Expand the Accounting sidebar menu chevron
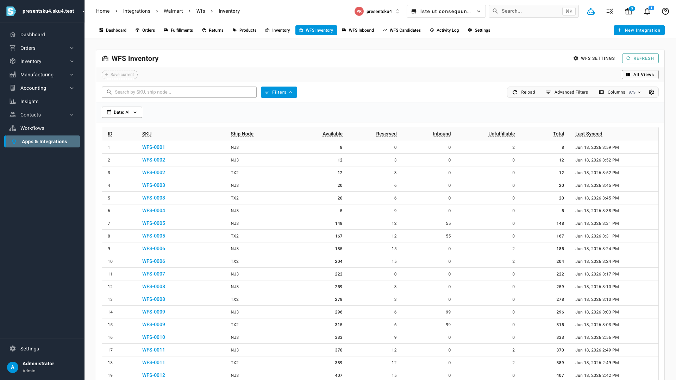This screenshot has width=676, height=380. point(72,88)
